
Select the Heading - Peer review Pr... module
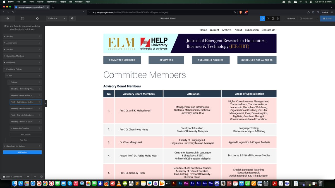tap(26, 95)
